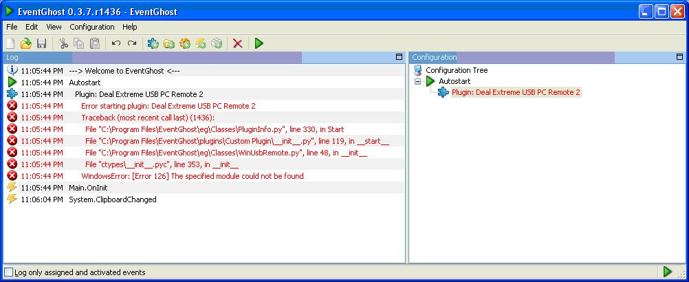Delete the selected item with the red X
This screenshot has height=282, width=689.
pos(238,43)
